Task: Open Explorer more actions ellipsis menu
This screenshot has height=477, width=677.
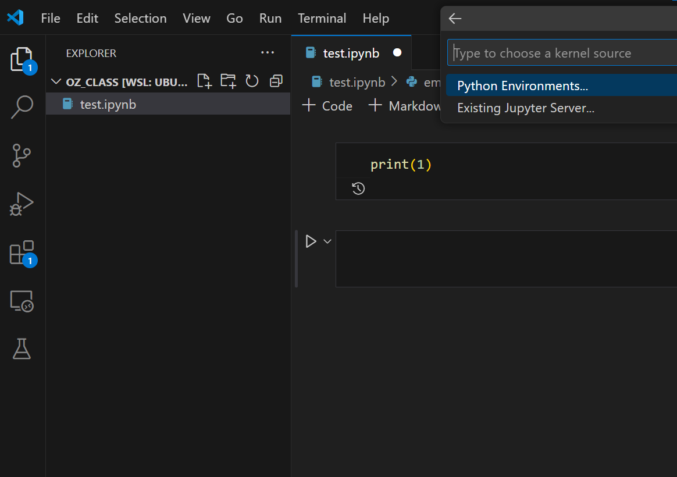Action: [x=268, y=53]
